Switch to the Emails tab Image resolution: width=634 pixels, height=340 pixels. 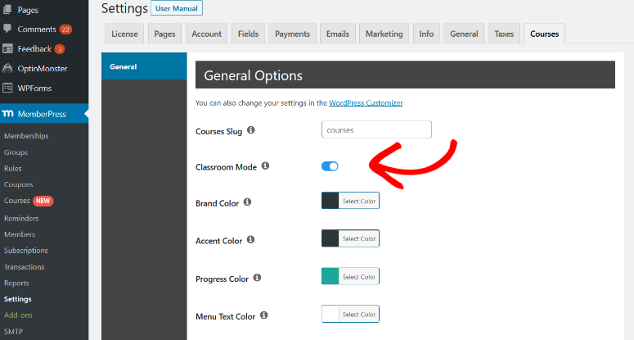(338, 34)
